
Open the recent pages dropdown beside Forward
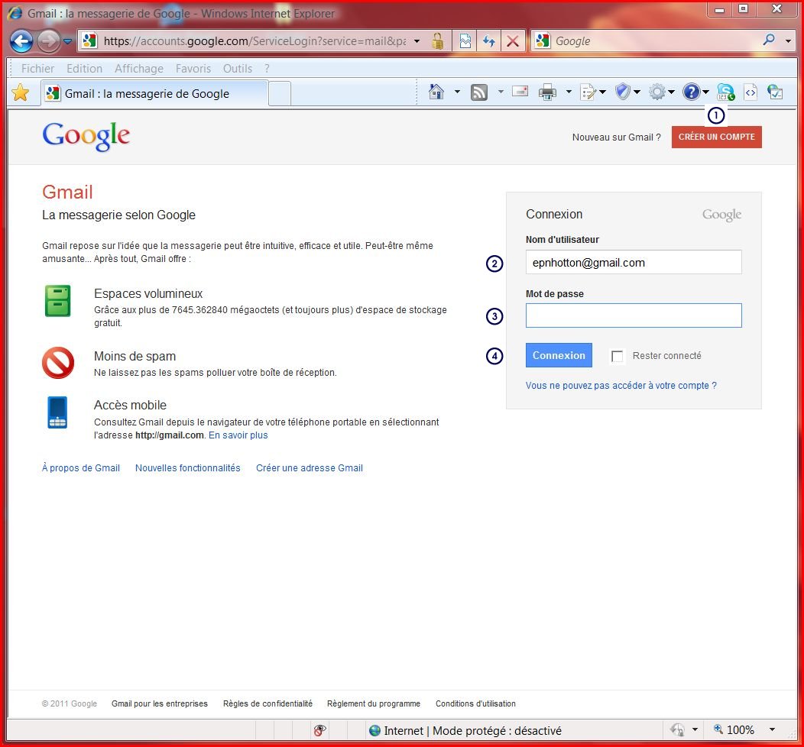(68, 41)
